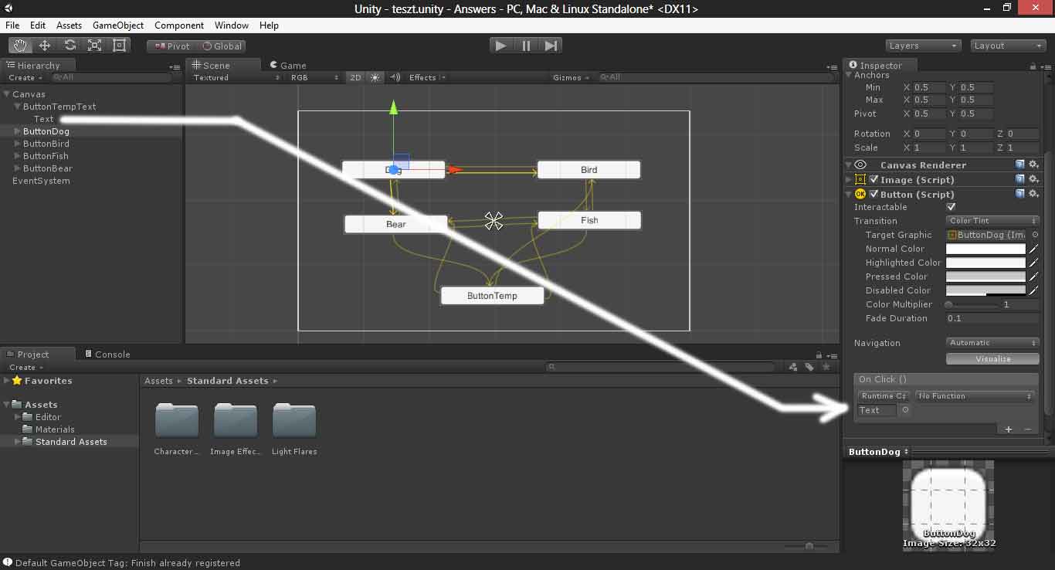Click the favorites star icon in Project search
1055x570 pixels.
[826, 368]
